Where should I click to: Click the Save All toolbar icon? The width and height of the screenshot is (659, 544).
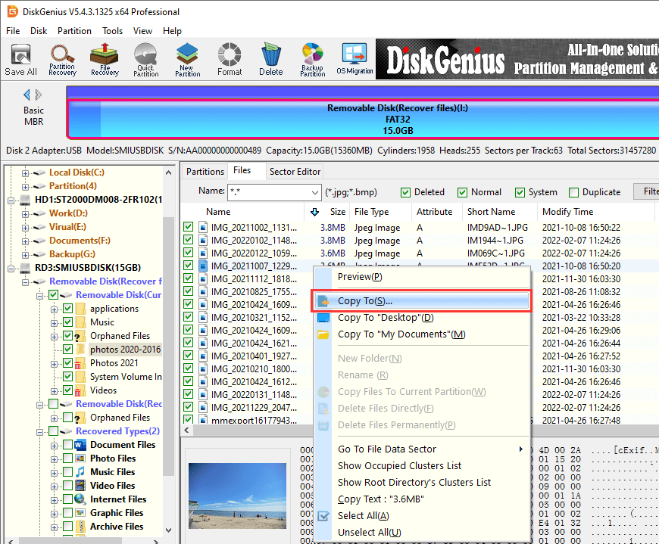click(20, 60)
